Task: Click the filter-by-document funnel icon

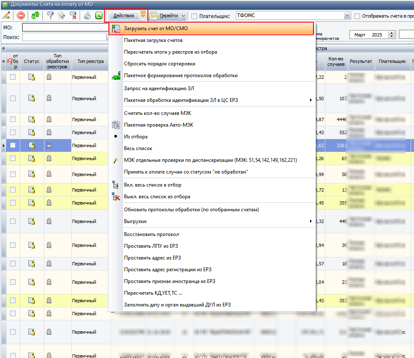Action: 62,16
